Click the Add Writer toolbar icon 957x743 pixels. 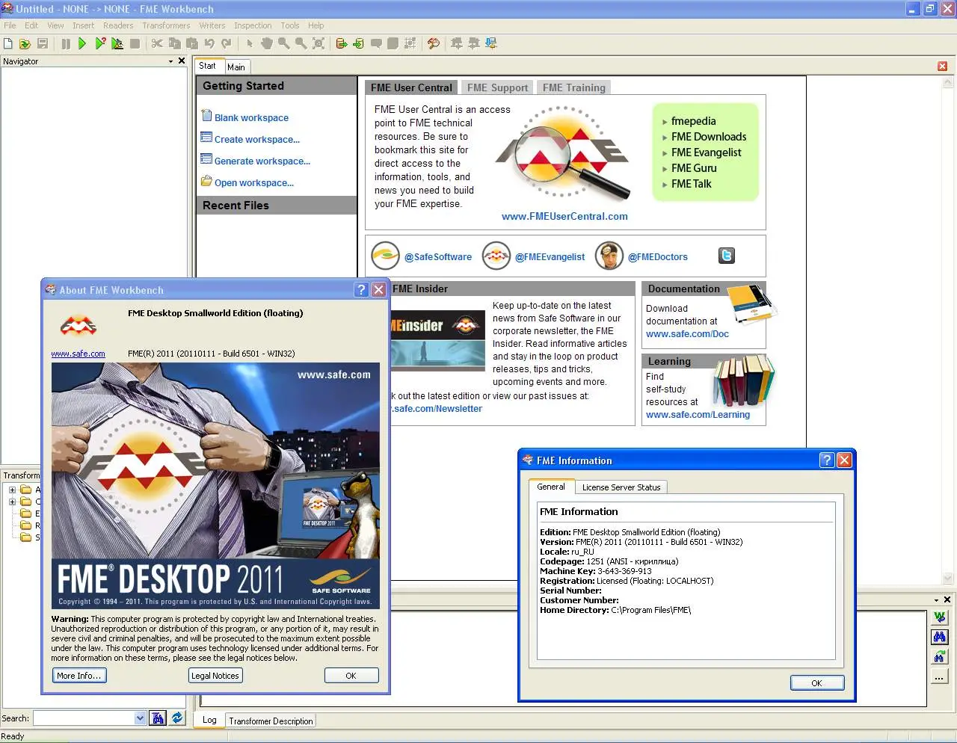(359, 43)
